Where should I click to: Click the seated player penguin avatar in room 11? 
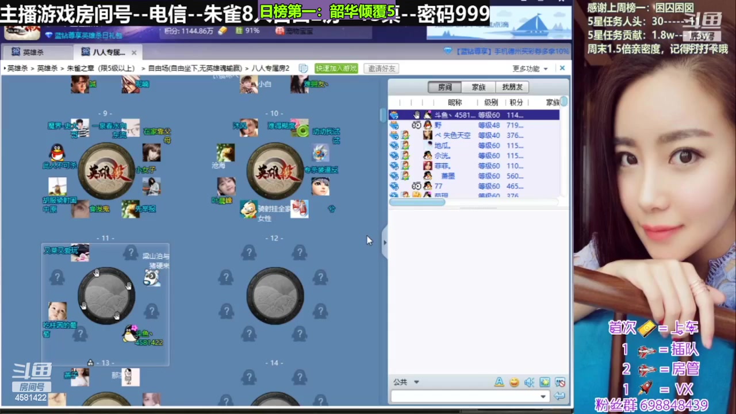(x=131, y=335)
